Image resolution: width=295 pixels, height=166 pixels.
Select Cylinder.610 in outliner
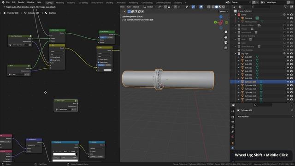[250, 89]
